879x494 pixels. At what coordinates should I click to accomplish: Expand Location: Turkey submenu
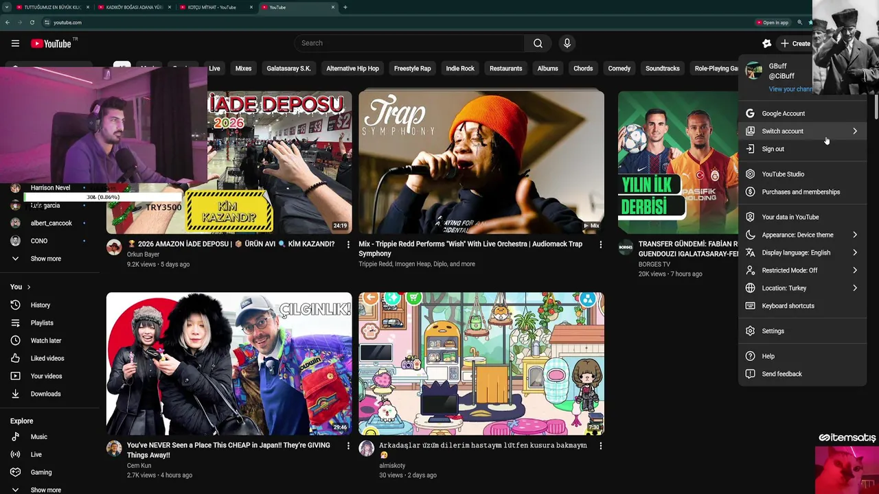coord(802,288)
